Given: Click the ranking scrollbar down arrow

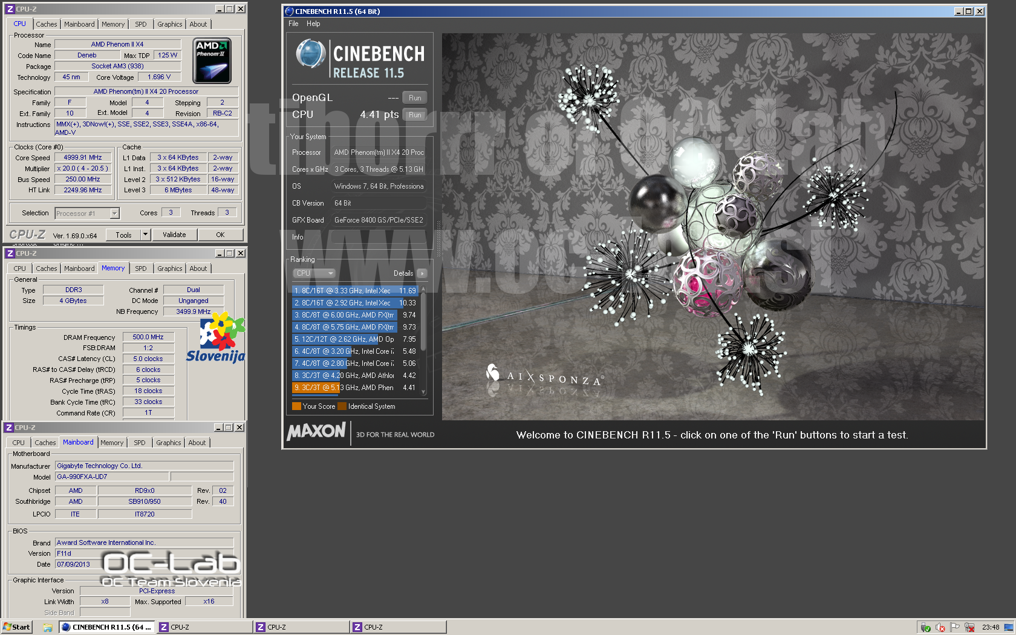Looking at the screenshot, I should coord(424,392).
